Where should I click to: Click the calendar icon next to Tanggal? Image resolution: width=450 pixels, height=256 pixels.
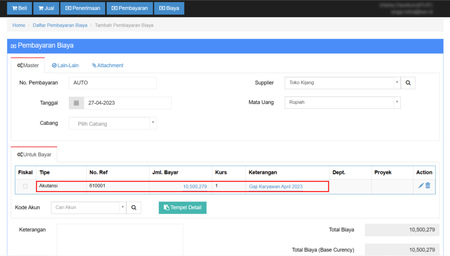coord(76,103)
